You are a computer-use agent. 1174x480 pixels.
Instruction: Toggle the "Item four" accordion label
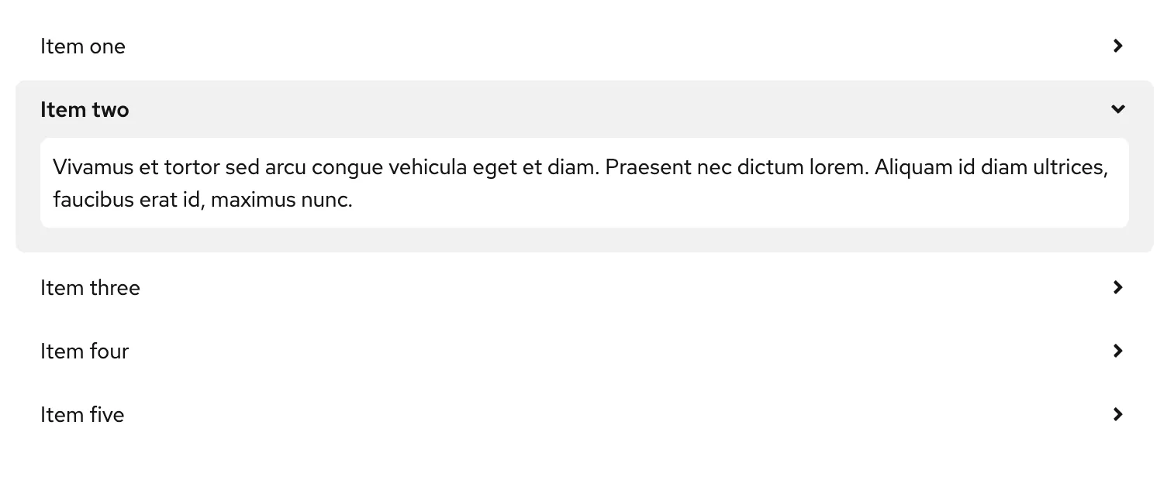[85, 351]
